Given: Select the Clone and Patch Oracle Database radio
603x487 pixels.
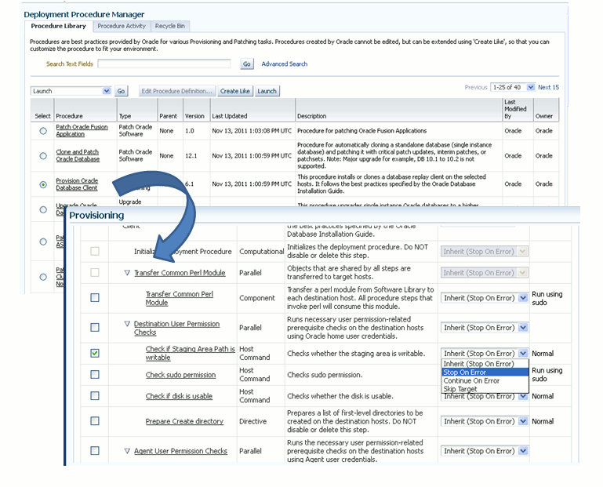Looking at the screenshot, I should 43,156.
